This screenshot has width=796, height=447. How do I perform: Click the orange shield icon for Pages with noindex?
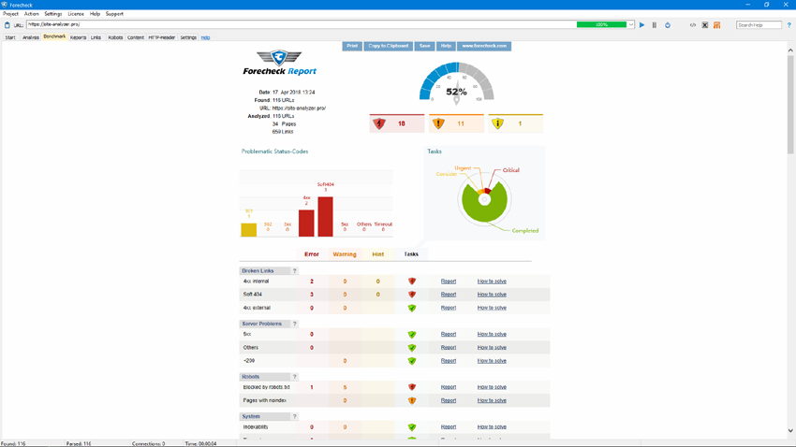point(412,400)
